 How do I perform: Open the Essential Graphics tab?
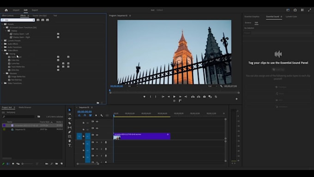pos(252,17)
